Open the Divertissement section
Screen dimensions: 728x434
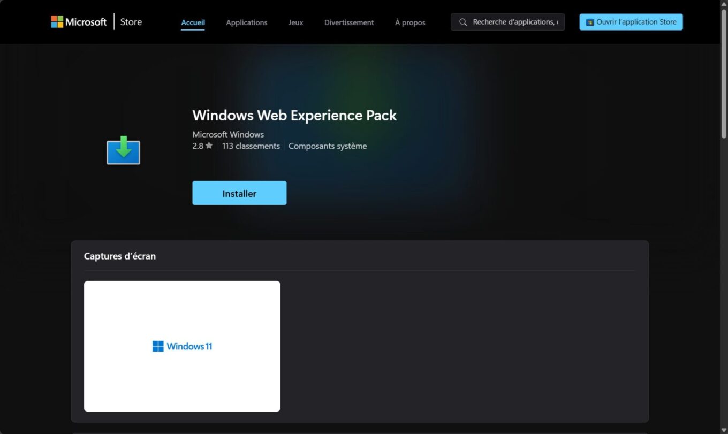pyautogui.click(x=349, y=22)
